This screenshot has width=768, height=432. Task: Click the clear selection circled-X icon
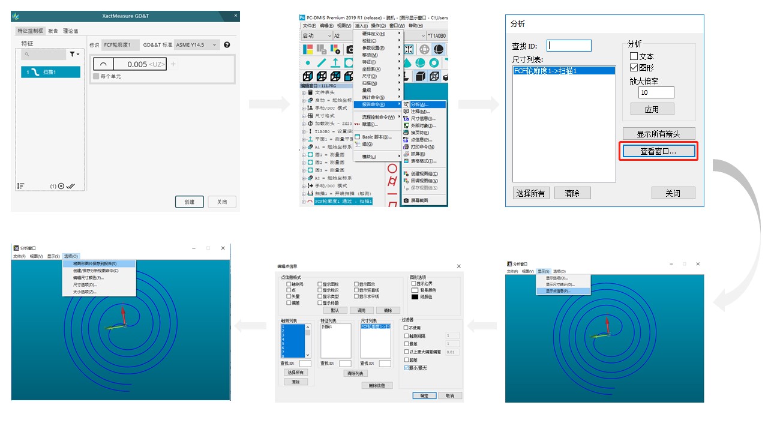tap(61, 187)
